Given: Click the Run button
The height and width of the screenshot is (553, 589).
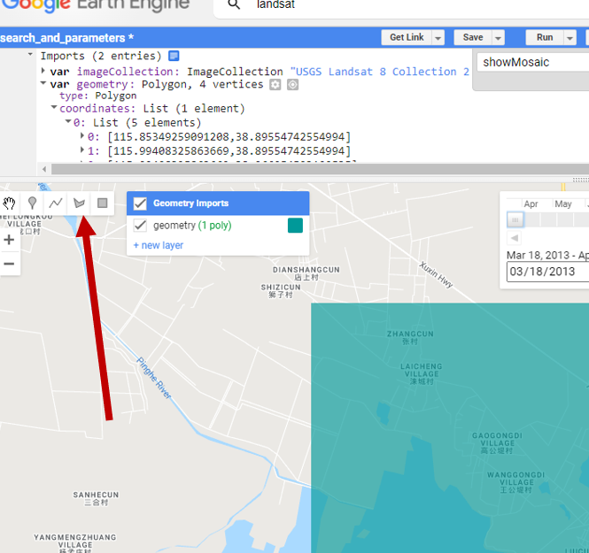Looking at the screenshot, I should coord(545,37).
